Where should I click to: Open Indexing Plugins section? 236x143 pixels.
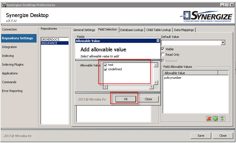click(13, 65)
